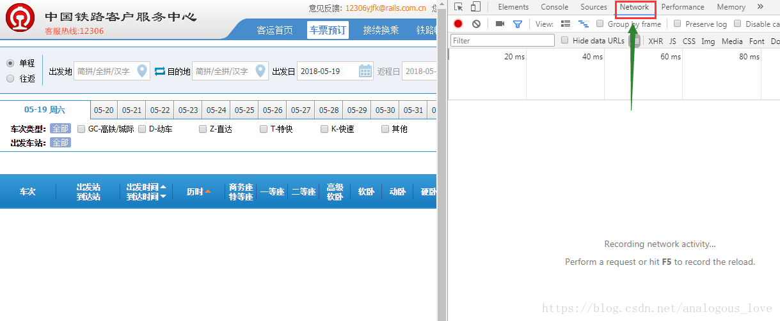Toggle the capture screenshots camera icon
The height and width of the screenshot is (321, 780).
[500, 24]
